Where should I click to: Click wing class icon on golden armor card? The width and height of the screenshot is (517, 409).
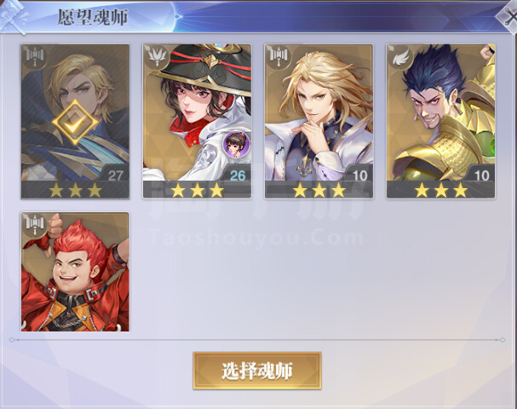coord(401,57)
